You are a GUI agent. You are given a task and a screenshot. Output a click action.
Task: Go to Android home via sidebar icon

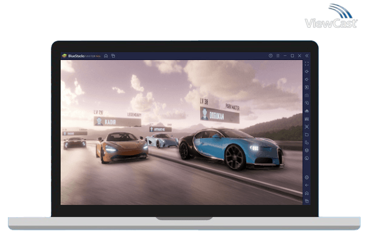tap(307, 193)
